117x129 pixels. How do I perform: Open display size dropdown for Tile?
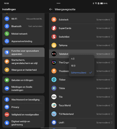click(104, 97)
